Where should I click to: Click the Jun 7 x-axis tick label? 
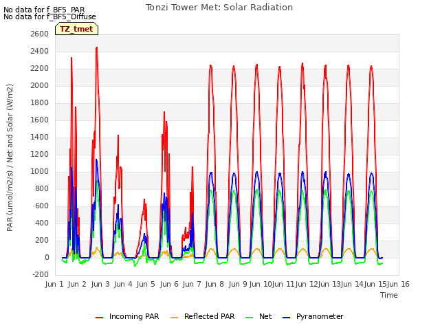coord(192,284)
